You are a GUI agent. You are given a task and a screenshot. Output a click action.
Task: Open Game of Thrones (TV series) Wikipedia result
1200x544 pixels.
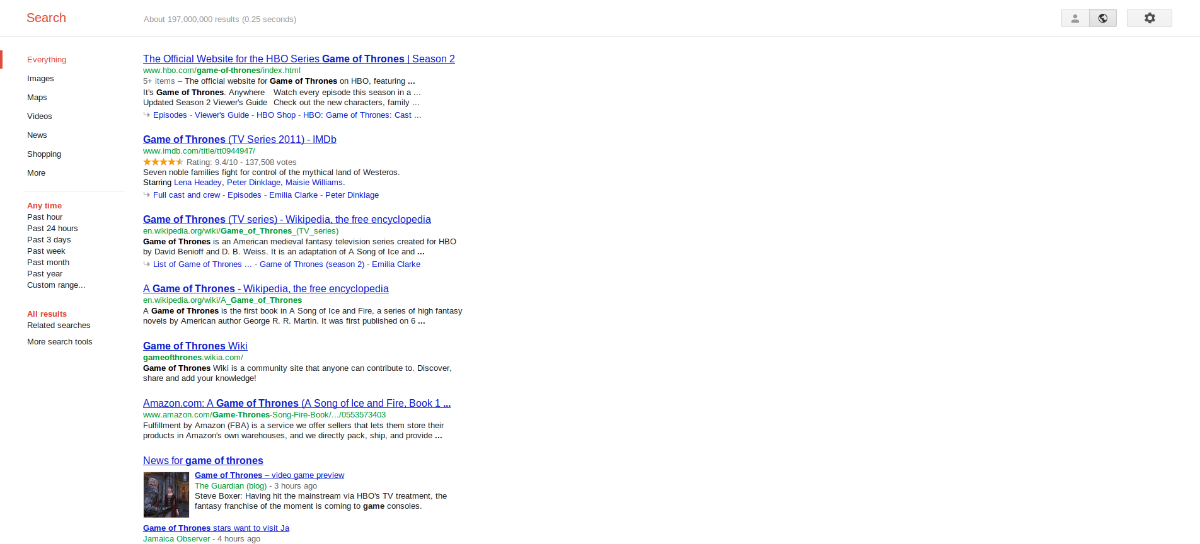[287, 219]
